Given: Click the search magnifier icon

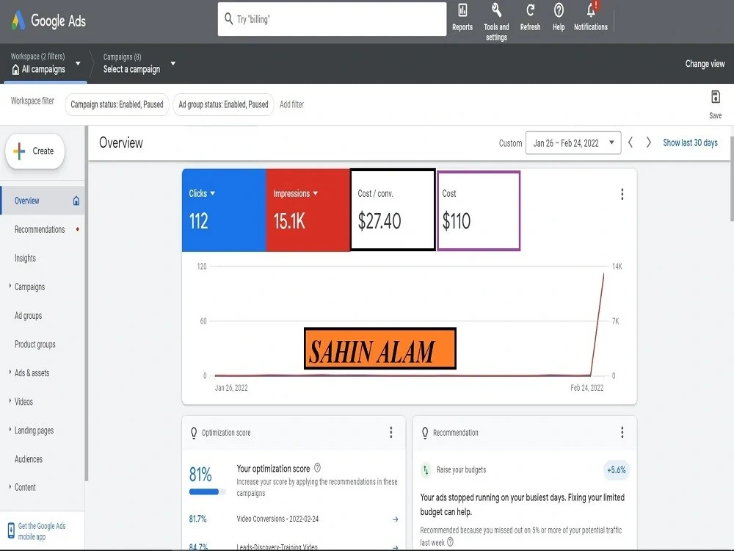Looking at the screenshot, I should click(228, 19).
